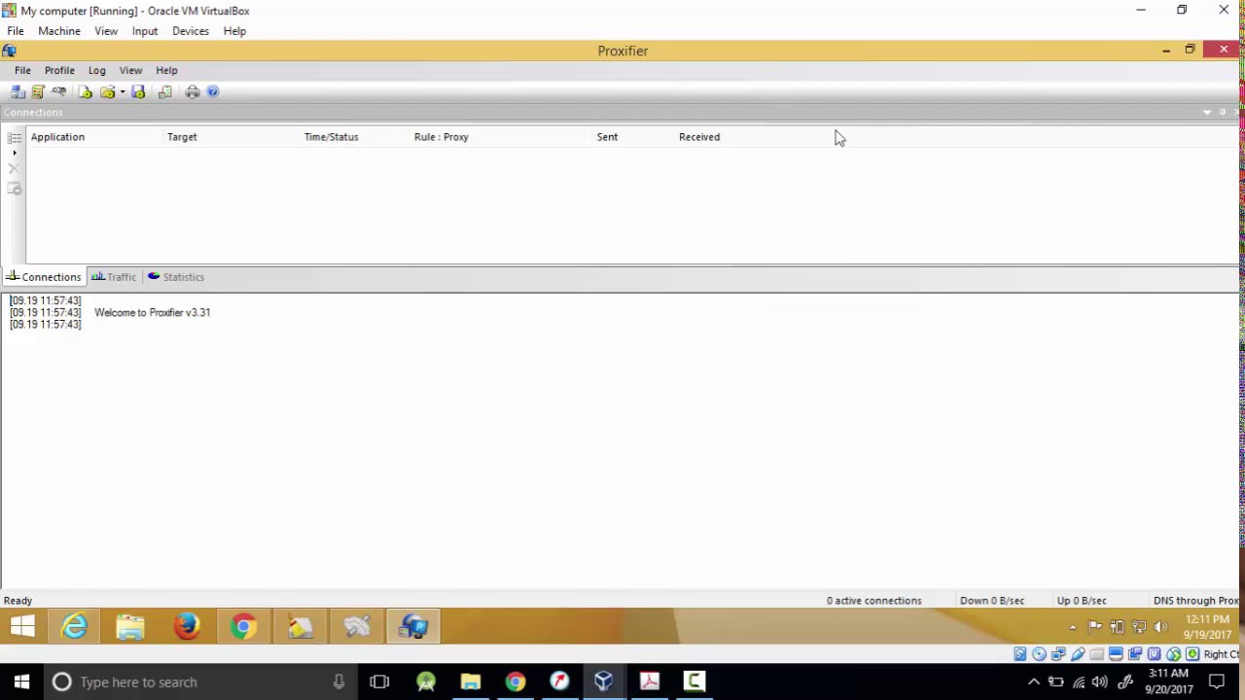The height and width of the screenshot is (700, 1245).
Task: Launch Chrome in guest taskbar
Action: pyautogui.click(x=243, y=626)
